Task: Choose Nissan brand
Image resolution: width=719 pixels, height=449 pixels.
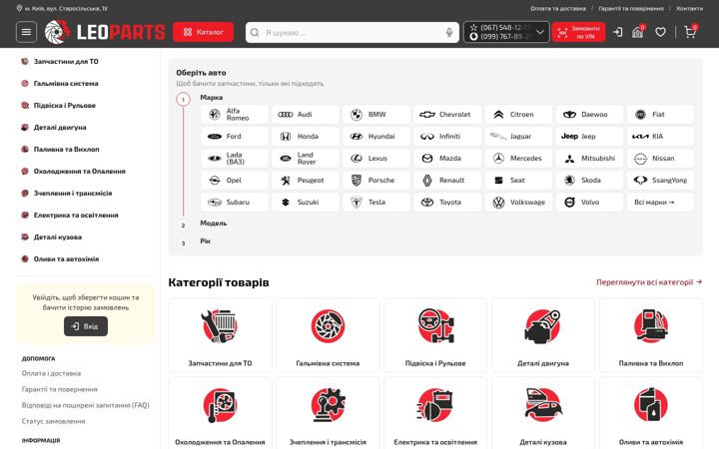Action: [660, 159]
